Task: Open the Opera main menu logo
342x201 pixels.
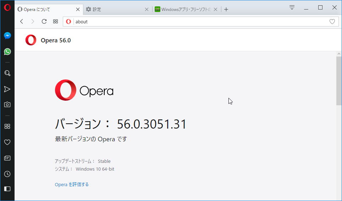Action: coord(7,7)
